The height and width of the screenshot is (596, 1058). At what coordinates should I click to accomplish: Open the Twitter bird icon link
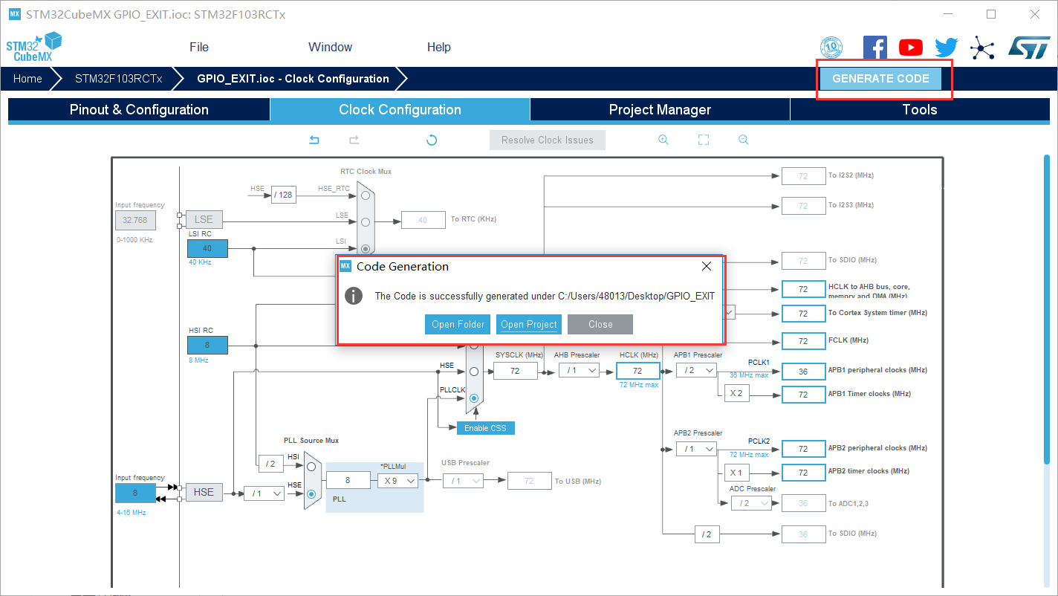point(947,48)
